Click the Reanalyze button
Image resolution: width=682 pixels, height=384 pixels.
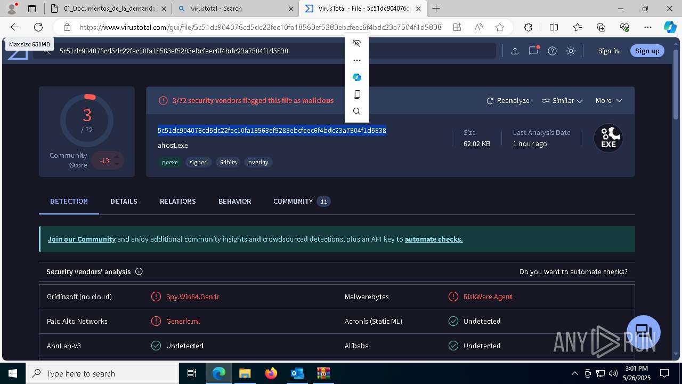(x=508, y=100)
